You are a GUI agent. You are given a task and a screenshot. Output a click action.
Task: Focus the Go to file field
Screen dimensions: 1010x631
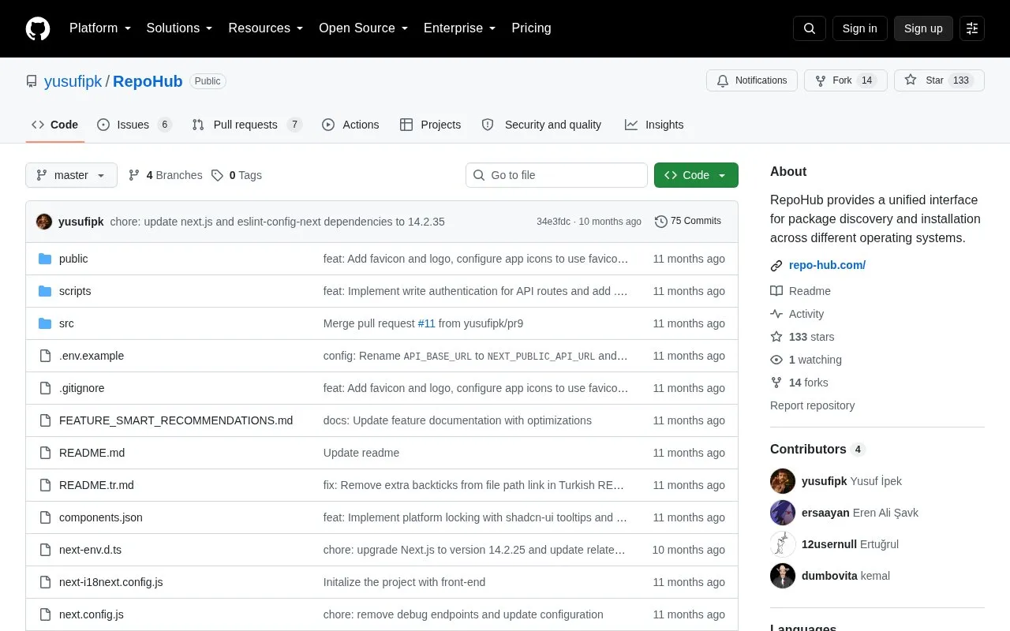tap(556, 175)
